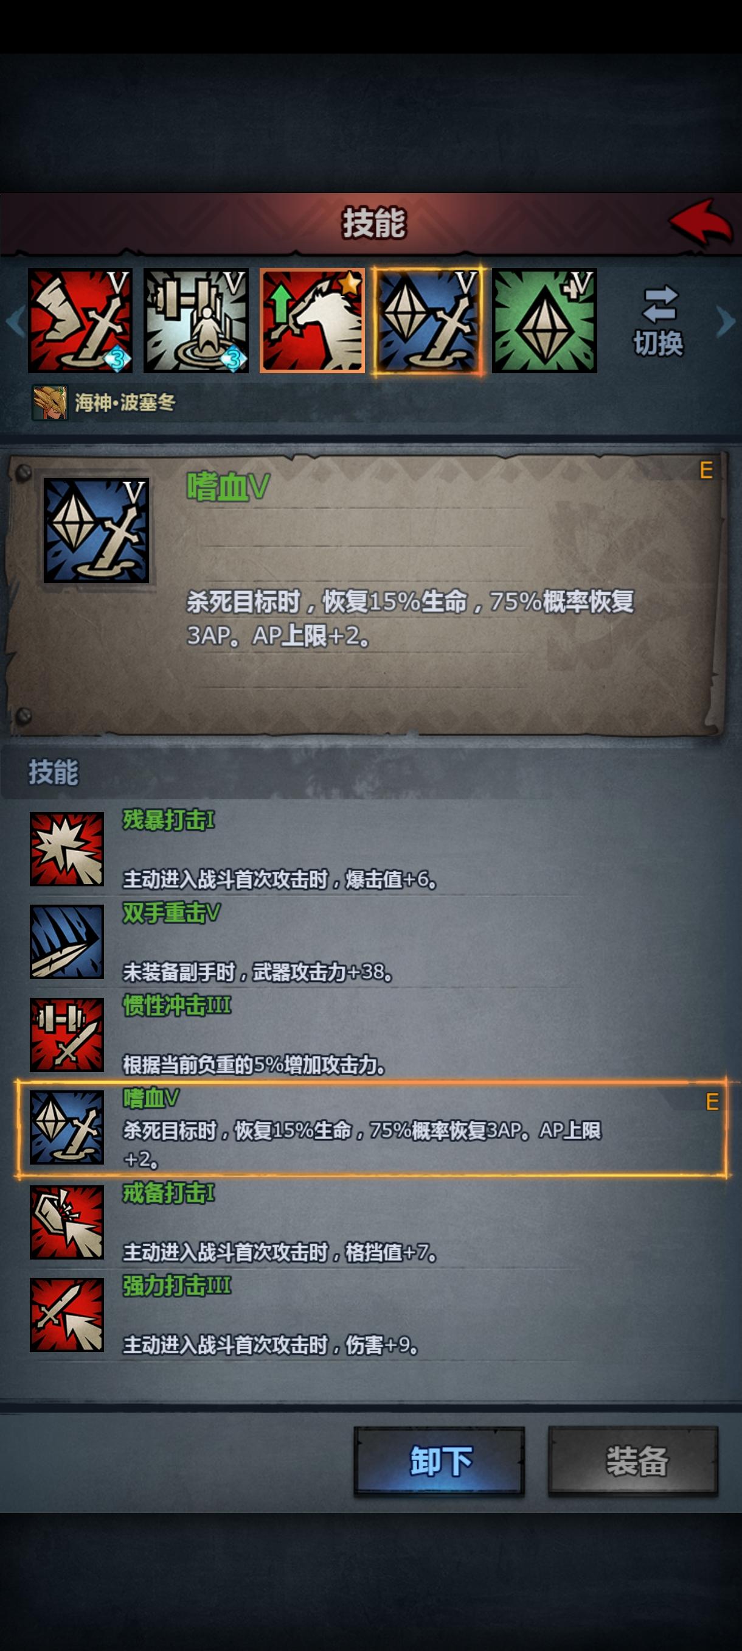
Task: Select the green crystal skill slot
Action: [x=544, y=320]
